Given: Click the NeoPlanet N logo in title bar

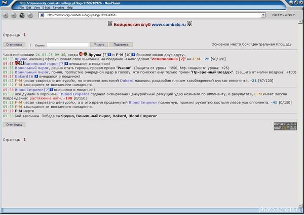Looking at the screenshot, I should 4,3.
